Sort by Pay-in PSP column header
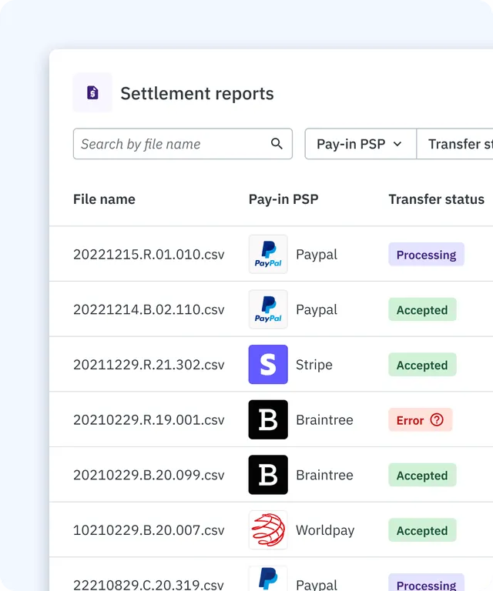This screenshot has height=591, width=493. (x=283, y=199)
